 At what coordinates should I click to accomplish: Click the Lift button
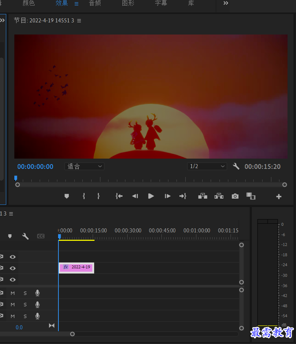[203, 196]
